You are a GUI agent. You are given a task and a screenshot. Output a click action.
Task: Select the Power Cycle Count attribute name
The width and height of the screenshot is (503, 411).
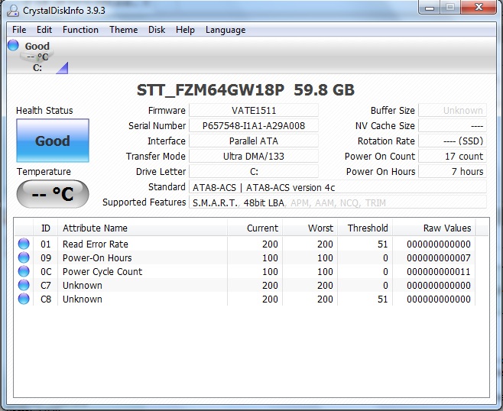point(102,271)
